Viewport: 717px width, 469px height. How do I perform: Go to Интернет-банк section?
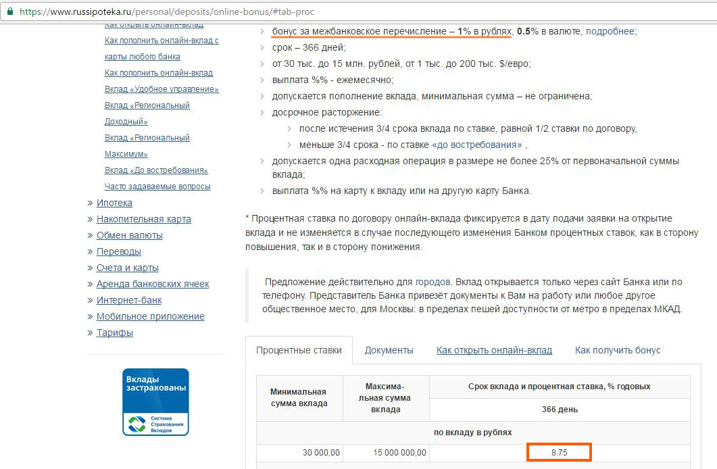coord(128,300)
